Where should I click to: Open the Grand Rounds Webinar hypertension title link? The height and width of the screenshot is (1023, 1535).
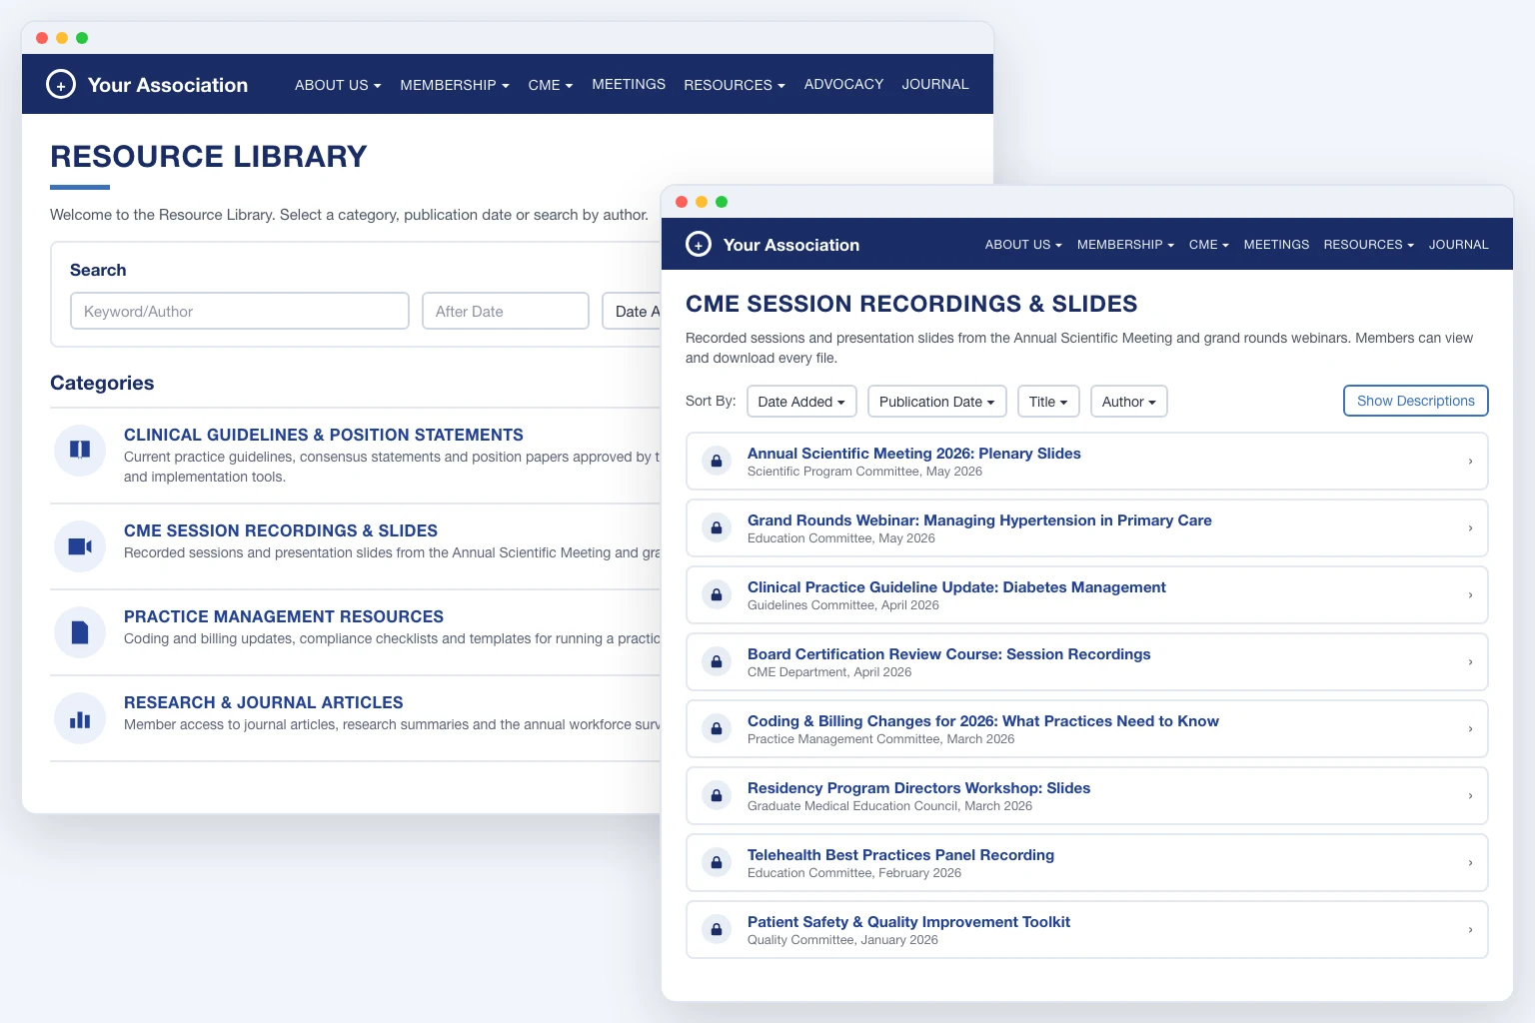(x=979, y=520)
